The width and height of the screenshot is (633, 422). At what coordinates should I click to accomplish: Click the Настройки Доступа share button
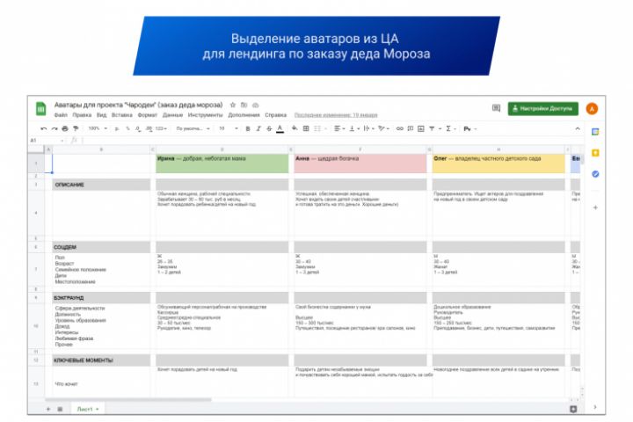tap(543, 109)
